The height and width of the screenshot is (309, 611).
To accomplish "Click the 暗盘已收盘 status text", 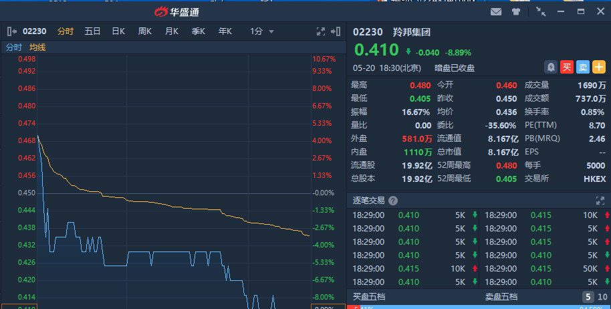I will point(455,68).
